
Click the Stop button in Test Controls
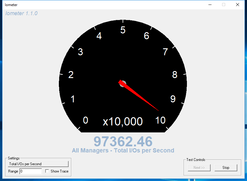point(226,168)
